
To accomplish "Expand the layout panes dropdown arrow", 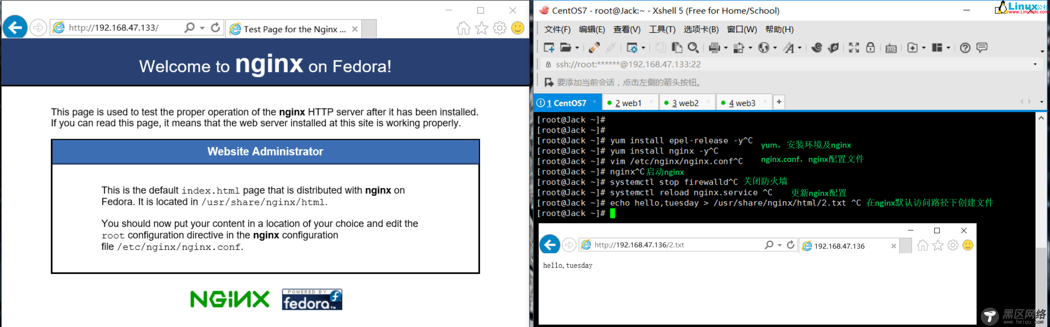I will point(948,48).
